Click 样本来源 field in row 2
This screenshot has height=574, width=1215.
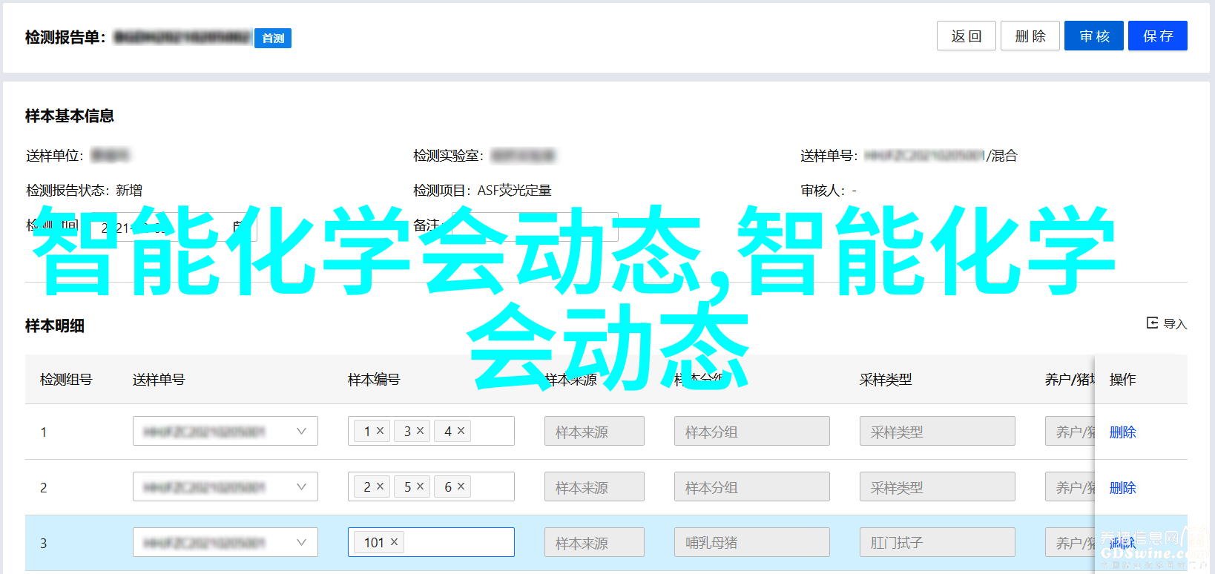(594, 486)
